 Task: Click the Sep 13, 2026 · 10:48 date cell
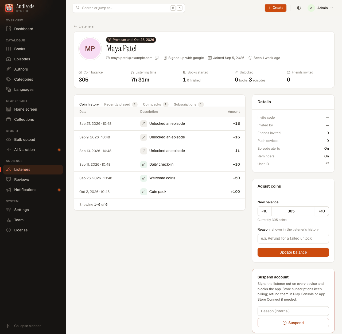coord(95,151)
